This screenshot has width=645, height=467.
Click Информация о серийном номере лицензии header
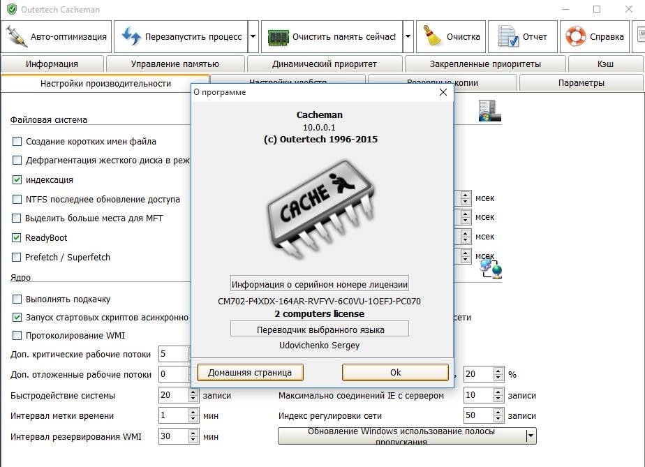(320, 284)
